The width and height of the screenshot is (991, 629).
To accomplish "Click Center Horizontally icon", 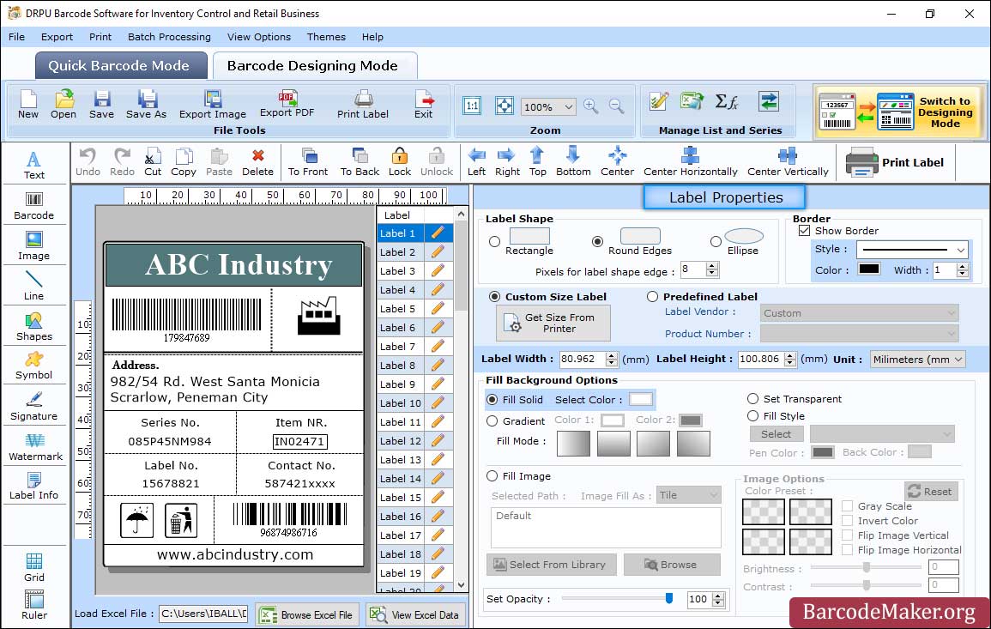I will (x=690, y=162).
